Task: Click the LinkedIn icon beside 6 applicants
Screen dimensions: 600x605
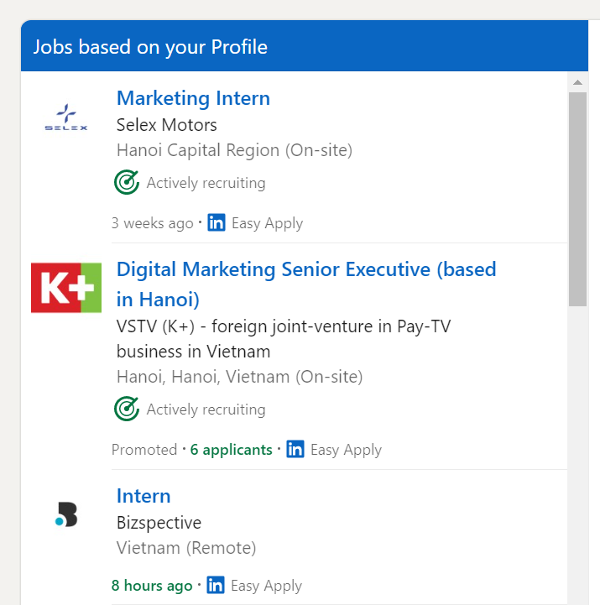Action: 295,449
